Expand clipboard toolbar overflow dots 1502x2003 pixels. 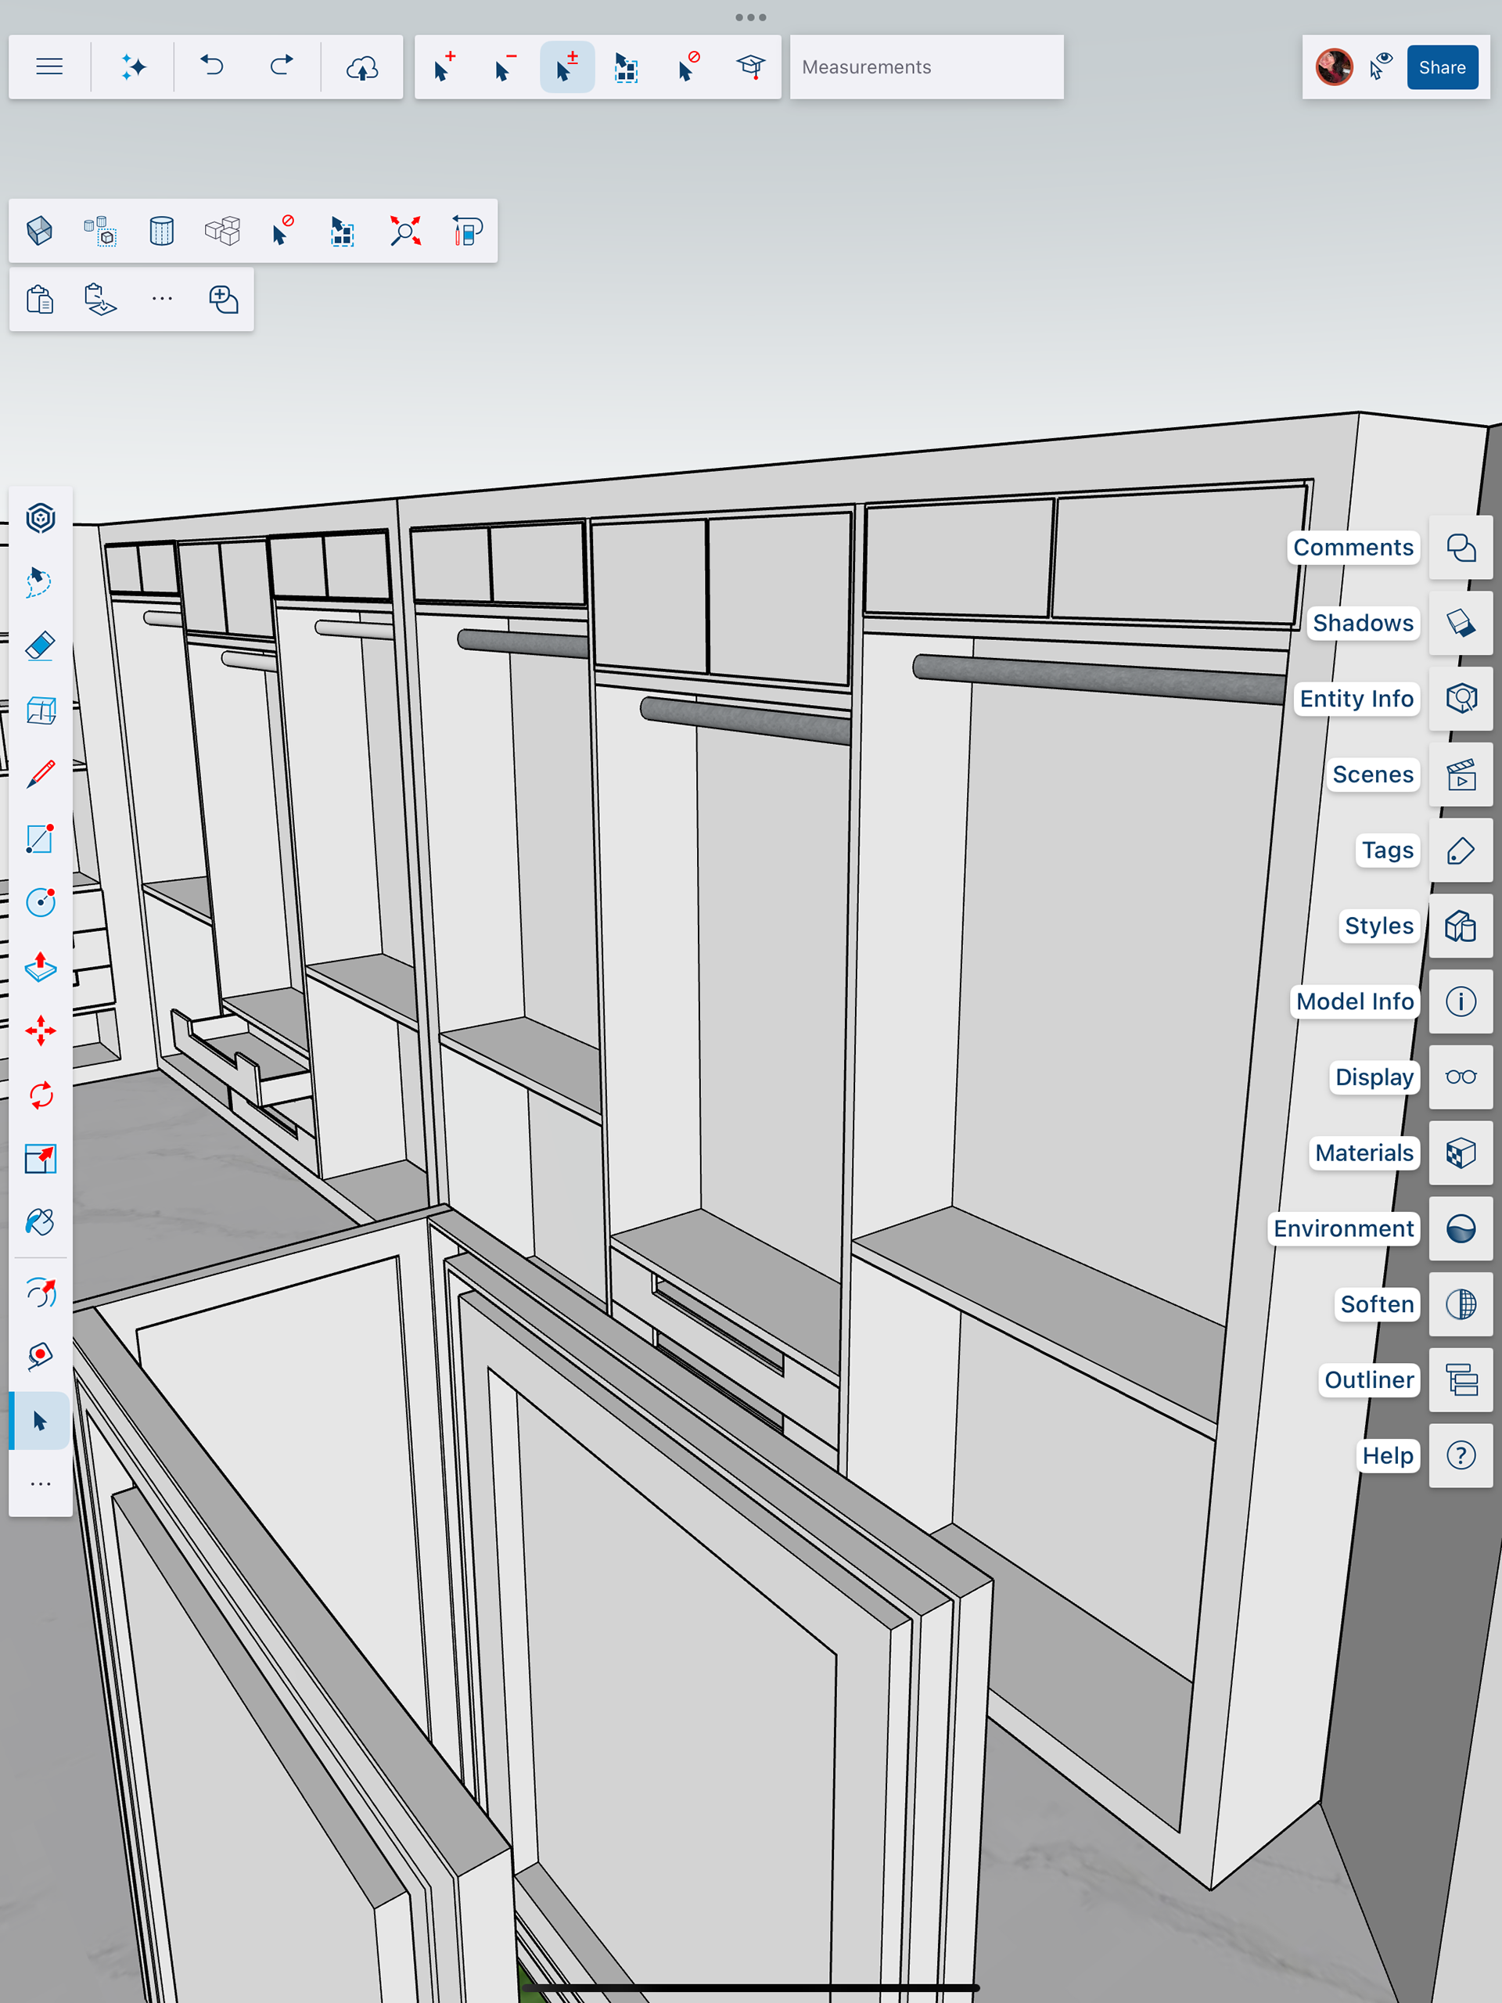(162, 299)
